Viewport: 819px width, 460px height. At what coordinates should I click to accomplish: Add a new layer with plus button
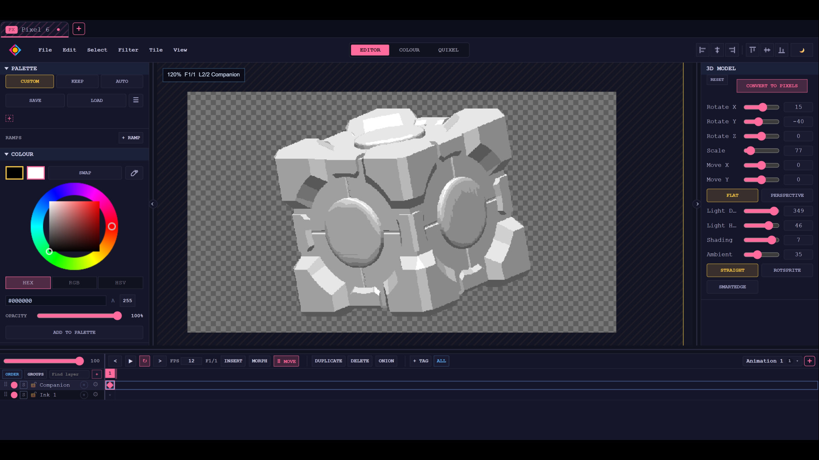coord(97,374)
